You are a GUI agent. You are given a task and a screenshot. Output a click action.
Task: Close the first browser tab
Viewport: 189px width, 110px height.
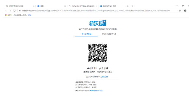[x=34, y=6]
